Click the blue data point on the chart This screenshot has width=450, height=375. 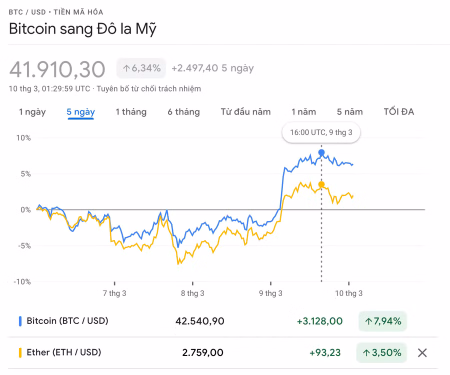321,151
